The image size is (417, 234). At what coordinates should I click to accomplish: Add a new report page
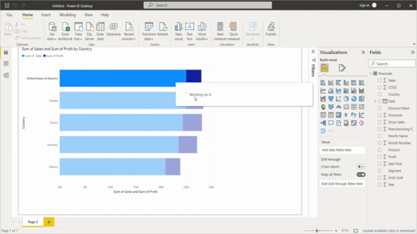(x=49, y=222)
